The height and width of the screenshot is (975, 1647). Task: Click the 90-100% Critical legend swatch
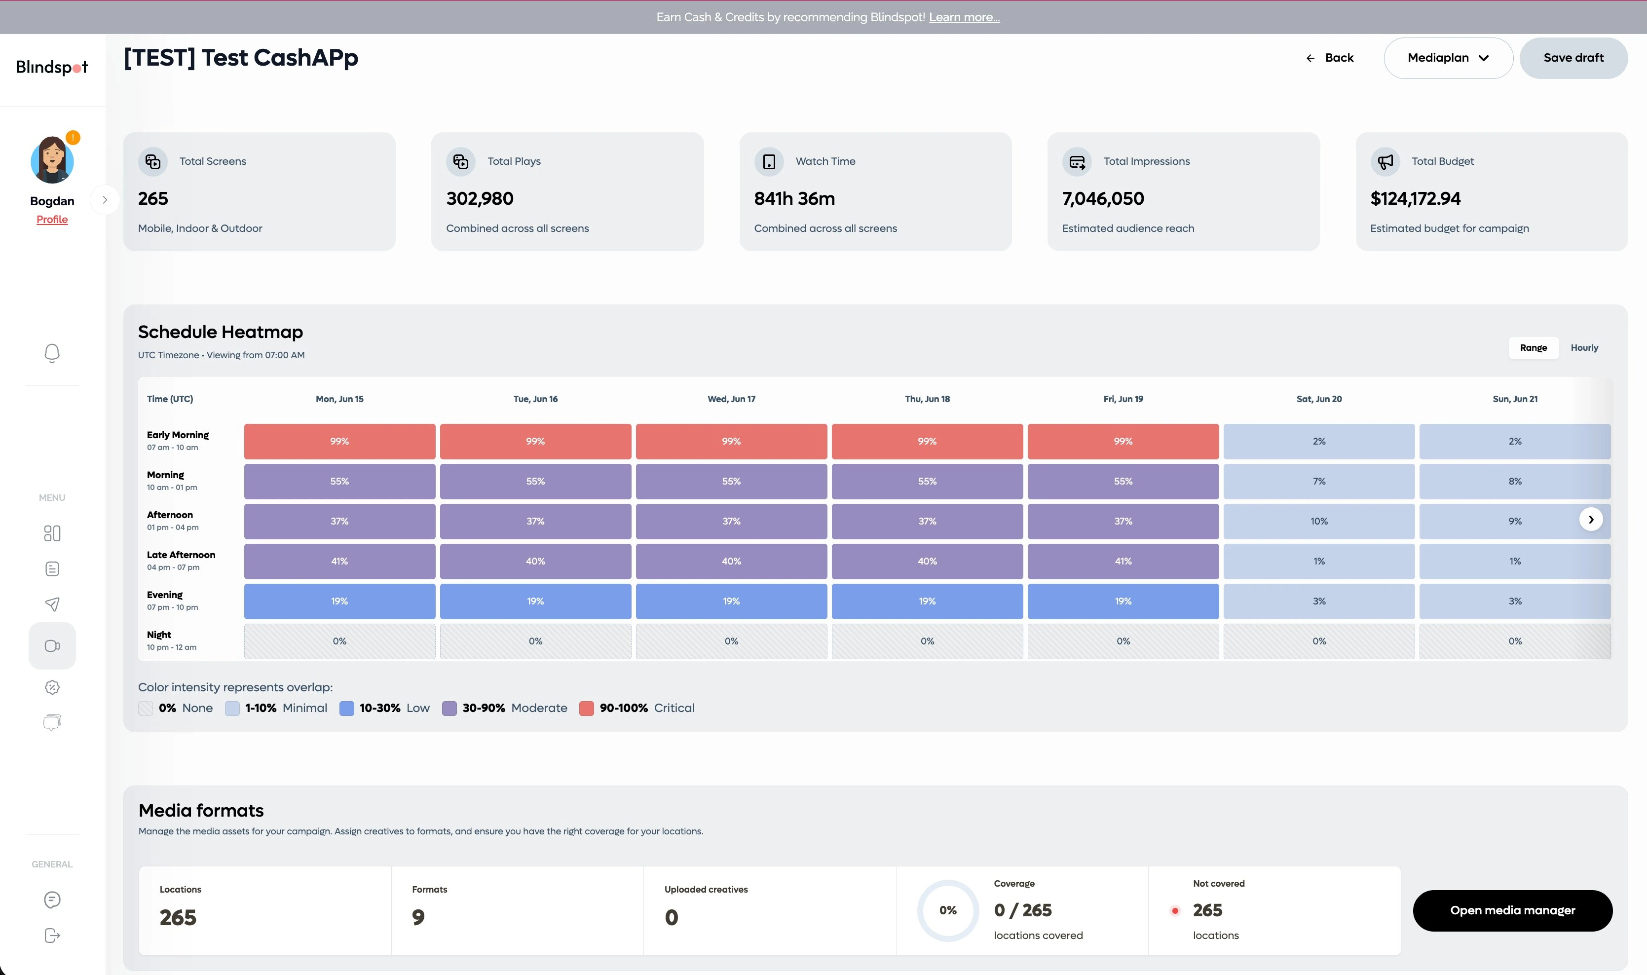(587, 708)
